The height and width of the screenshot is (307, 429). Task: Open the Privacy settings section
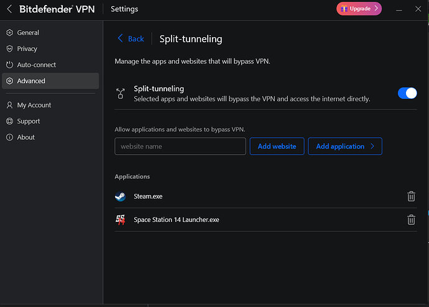[50, 48]
